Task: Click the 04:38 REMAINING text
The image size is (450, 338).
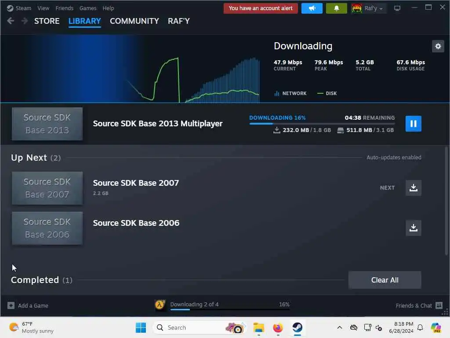Action: [370, 118]
